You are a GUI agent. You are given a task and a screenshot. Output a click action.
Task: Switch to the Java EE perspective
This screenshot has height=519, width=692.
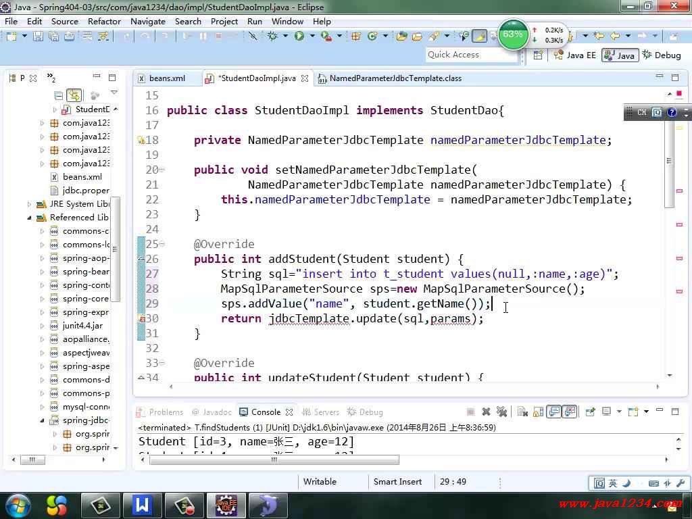click(574, 55)
